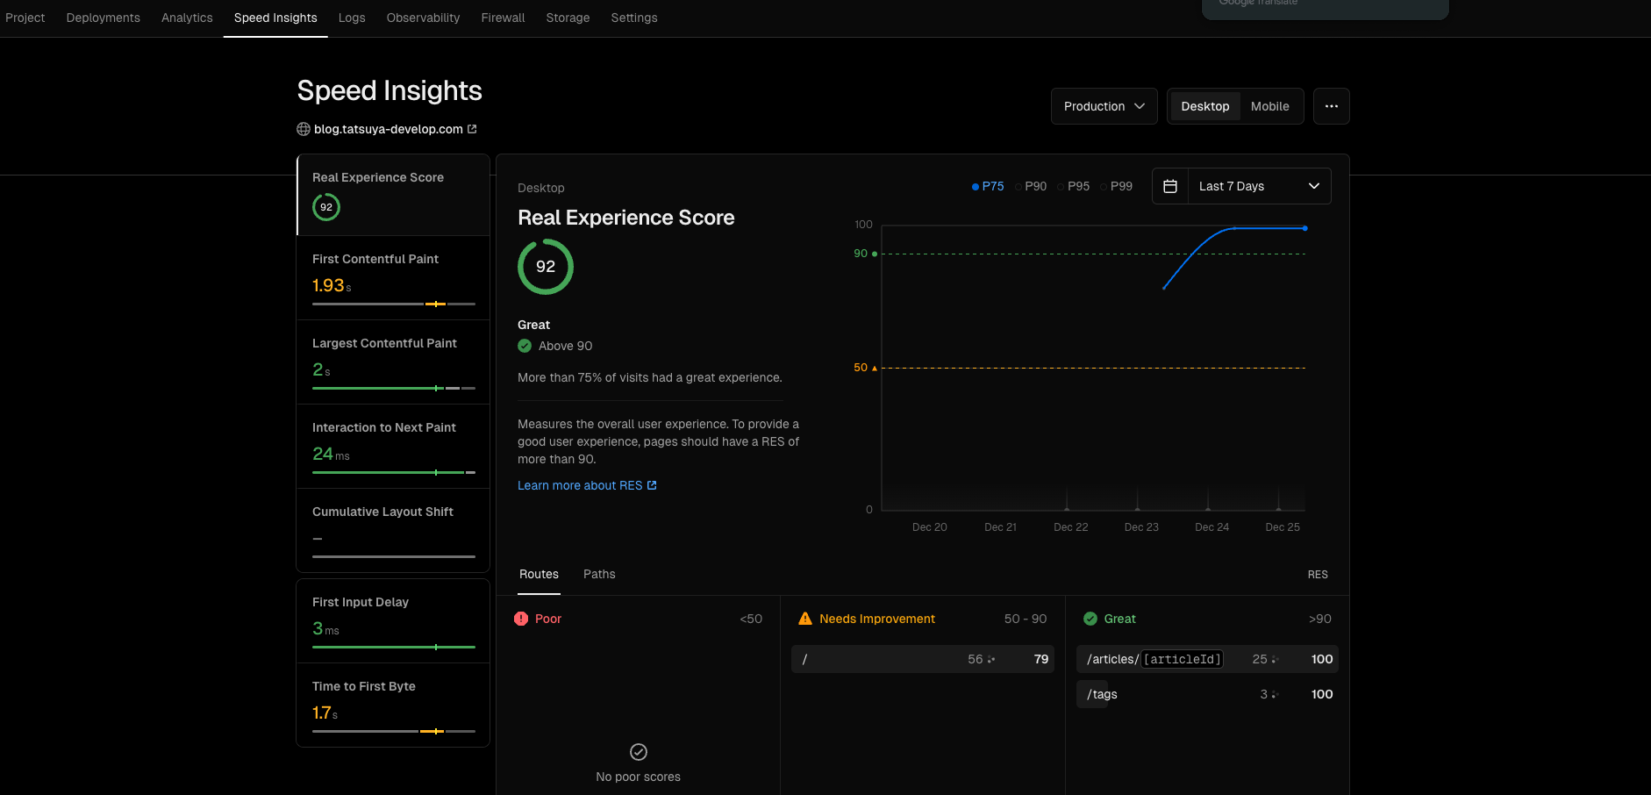Open the Production environment dropdown
The width and height of the screenshot is (1651, 795).
coord(1104,106)
